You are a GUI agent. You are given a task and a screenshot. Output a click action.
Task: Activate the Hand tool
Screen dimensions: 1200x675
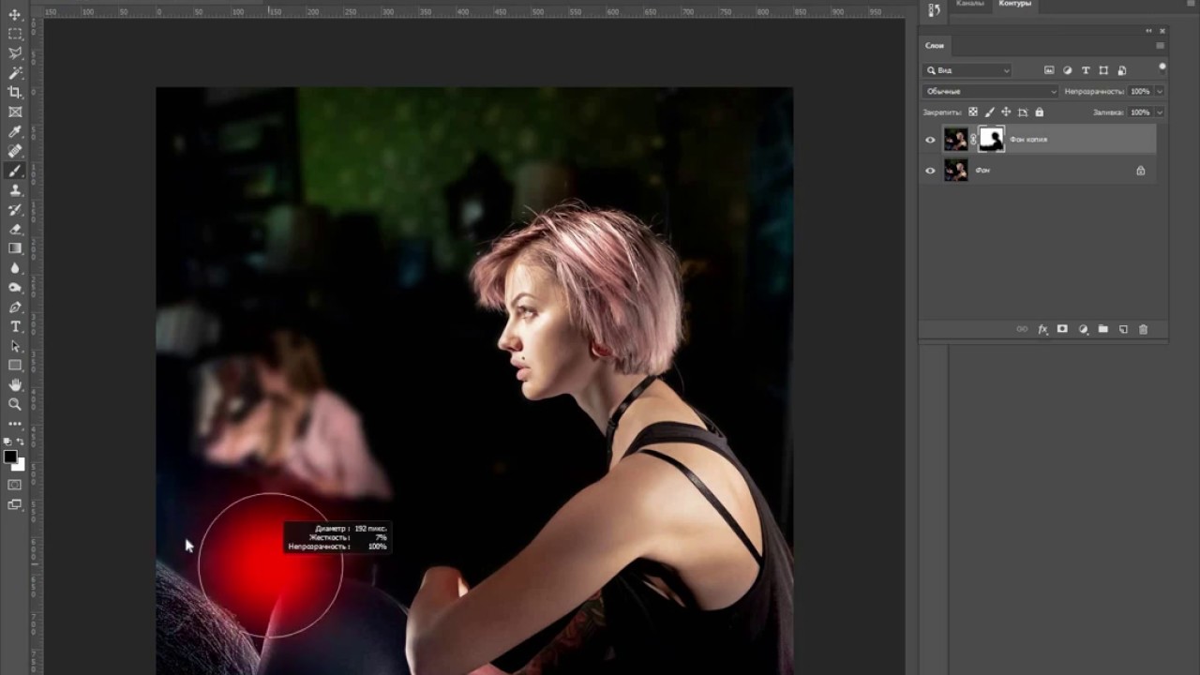(x=15, y=384)
